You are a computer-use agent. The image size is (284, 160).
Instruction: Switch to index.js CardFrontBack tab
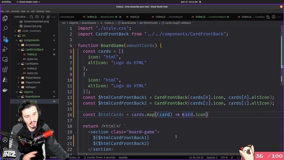pos(210,17)
